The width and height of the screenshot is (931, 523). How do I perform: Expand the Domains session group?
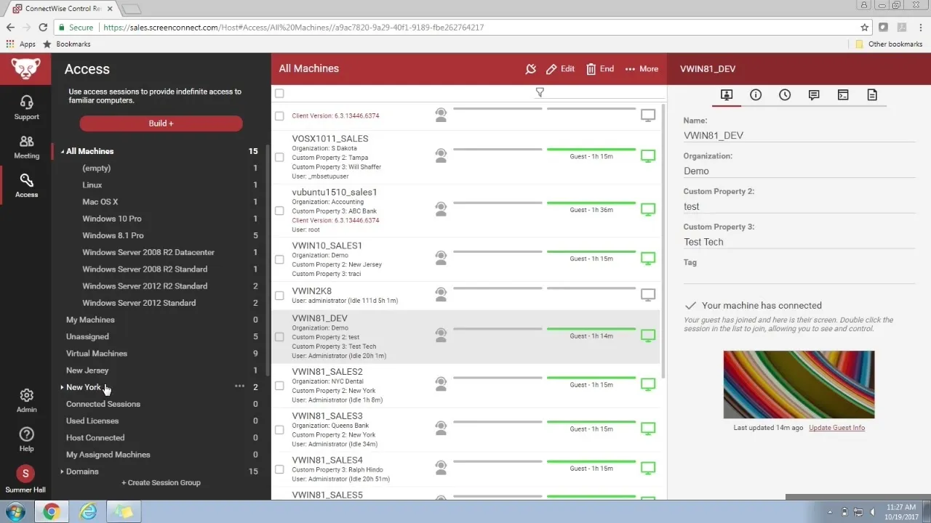pyautogui.click(x=62, y=471)
